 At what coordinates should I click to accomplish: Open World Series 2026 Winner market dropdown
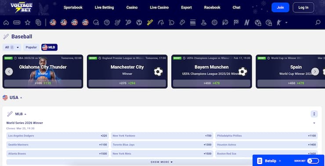point(314,123)
